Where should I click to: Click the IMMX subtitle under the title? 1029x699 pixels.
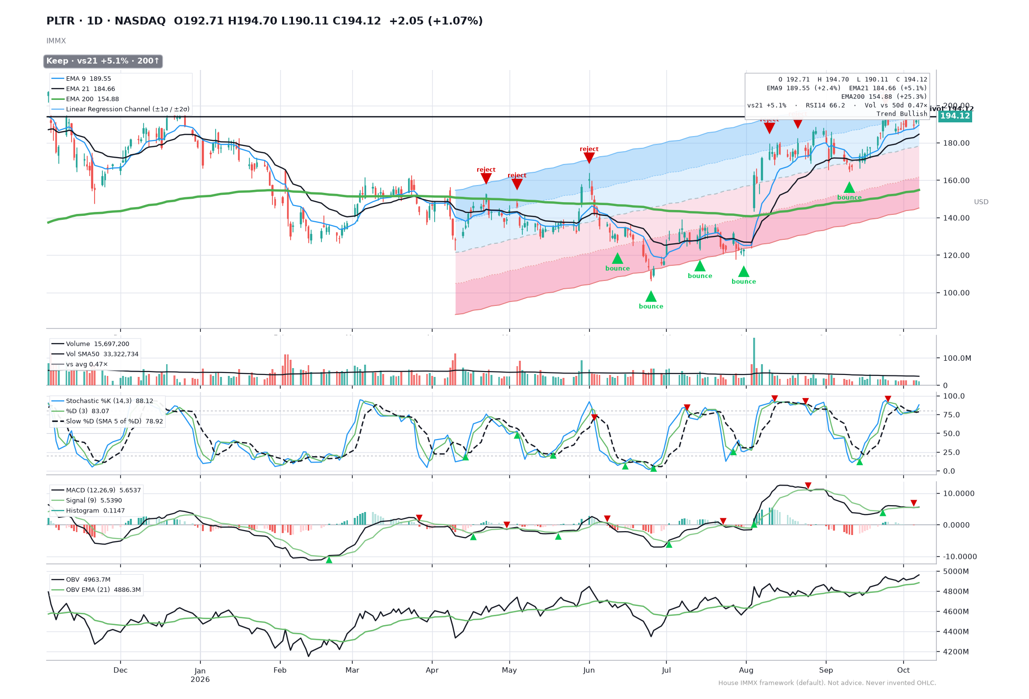56,41
